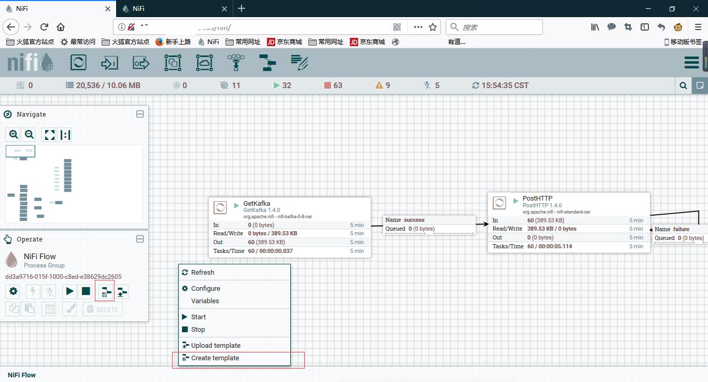Click Create Template icon in Operate panel

click(106, 292)
